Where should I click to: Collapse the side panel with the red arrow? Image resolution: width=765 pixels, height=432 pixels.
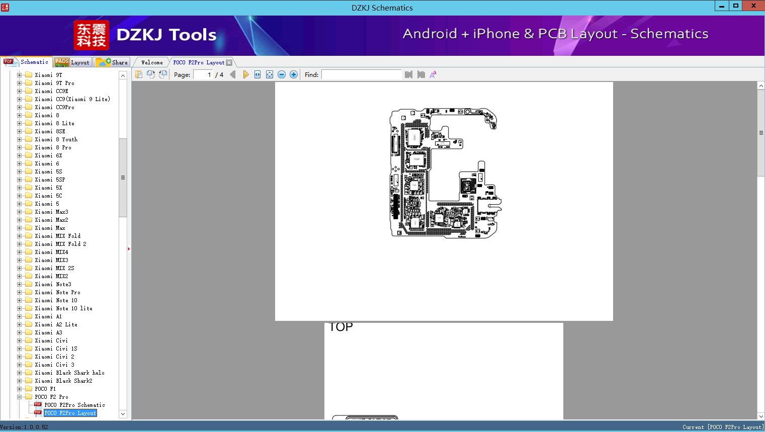click(x=129, y=249)
